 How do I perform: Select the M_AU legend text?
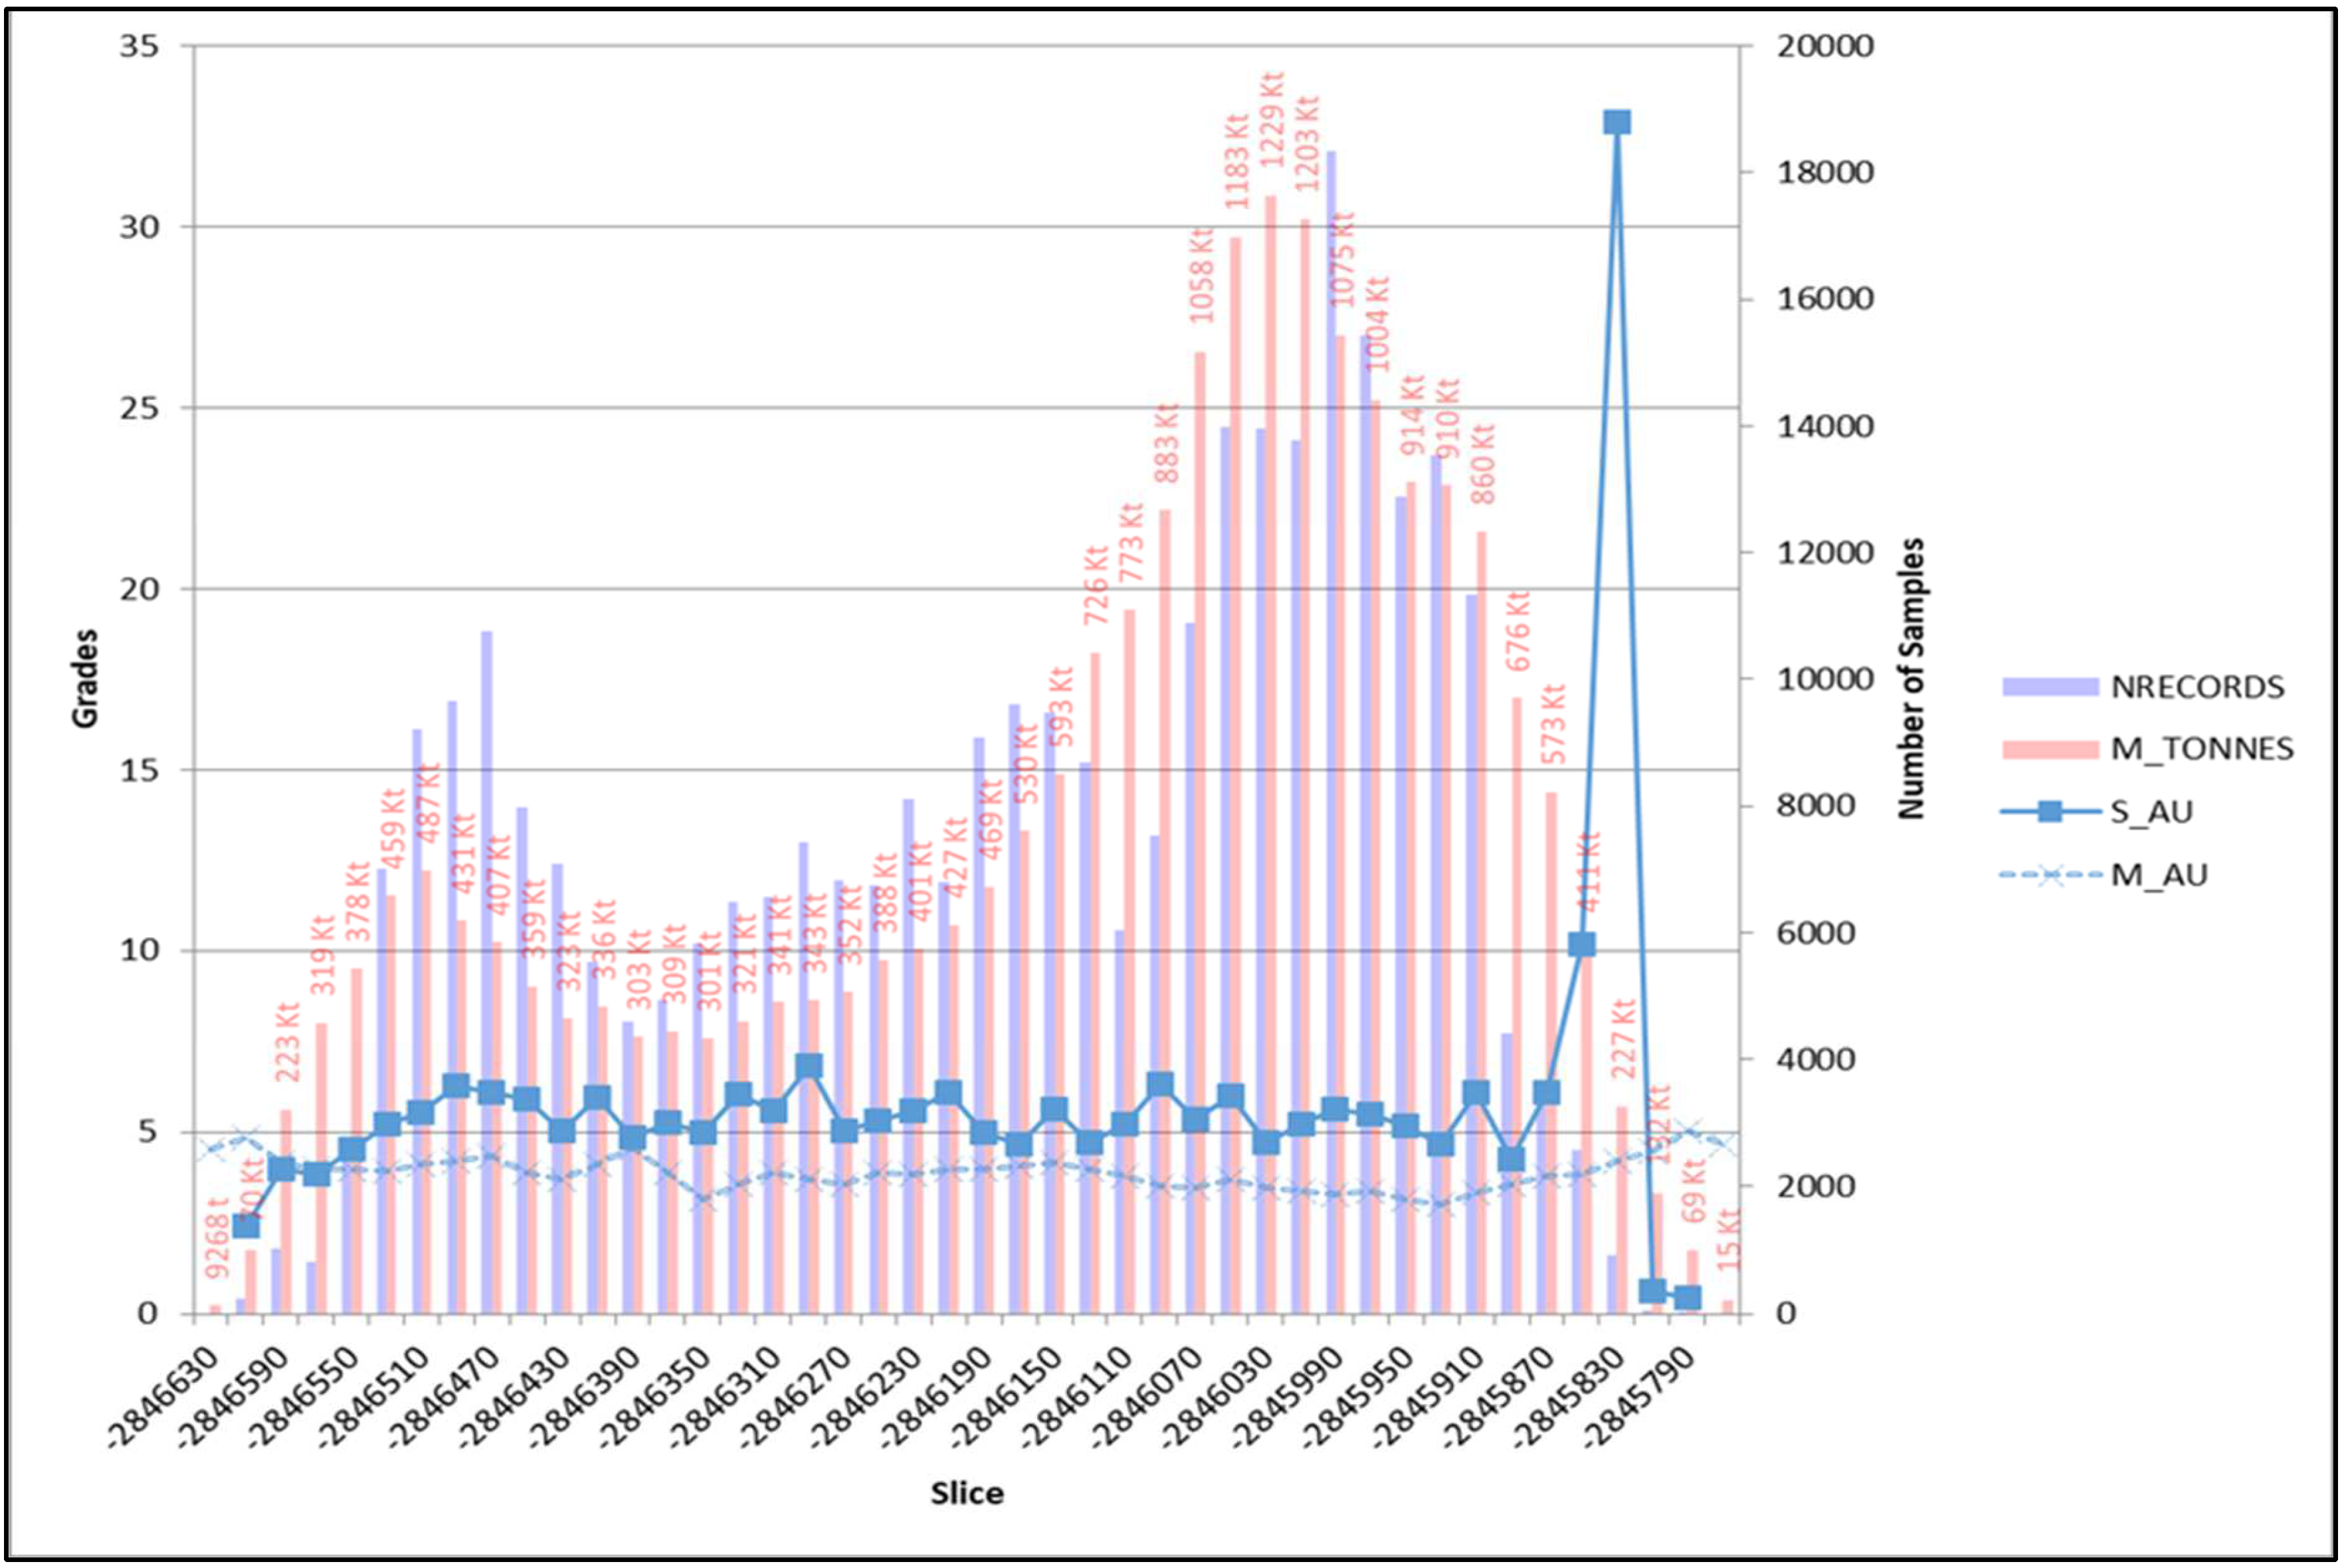point(2159,875)
